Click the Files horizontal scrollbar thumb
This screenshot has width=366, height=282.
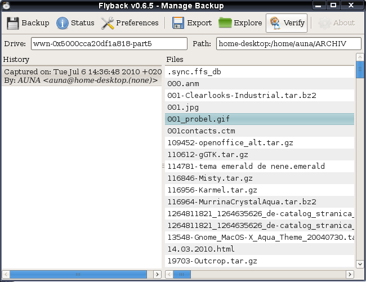click(182, 274)
